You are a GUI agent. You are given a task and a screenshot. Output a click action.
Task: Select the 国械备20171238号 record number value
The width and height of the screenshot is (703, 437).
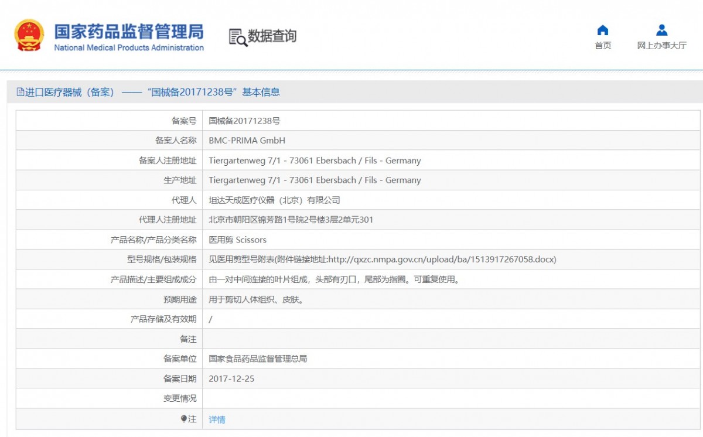244,121
